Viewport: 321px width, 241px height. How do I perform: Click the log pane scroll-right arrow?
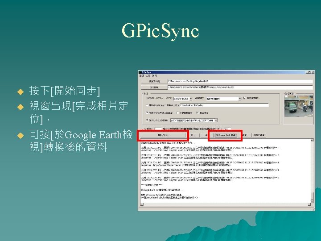309,204
